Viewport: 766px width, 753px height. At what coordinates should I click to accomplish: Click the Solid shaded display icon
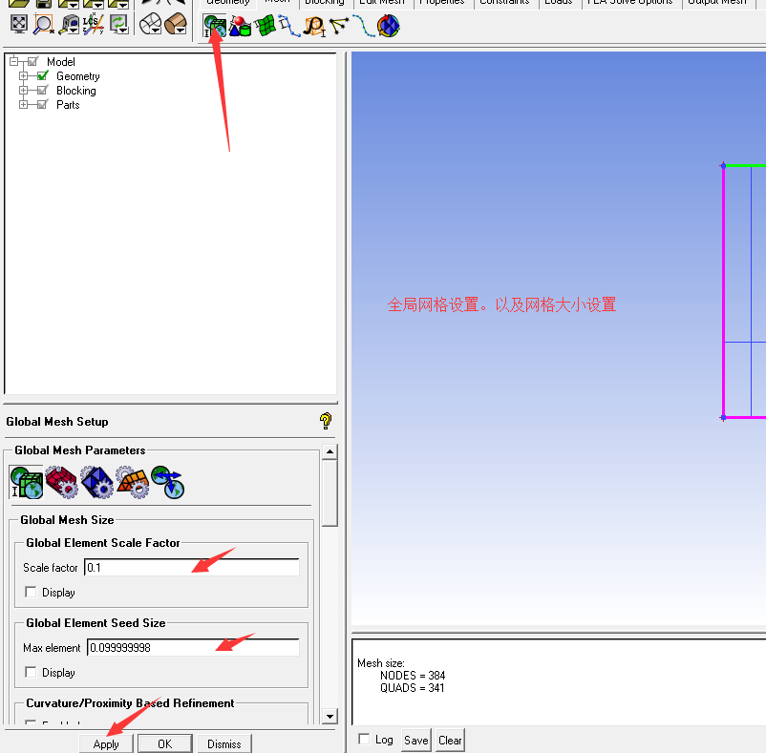(176, 24)
